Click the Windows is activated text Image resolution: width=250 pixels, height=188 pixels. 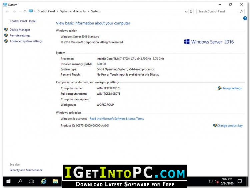click(74, 118)
